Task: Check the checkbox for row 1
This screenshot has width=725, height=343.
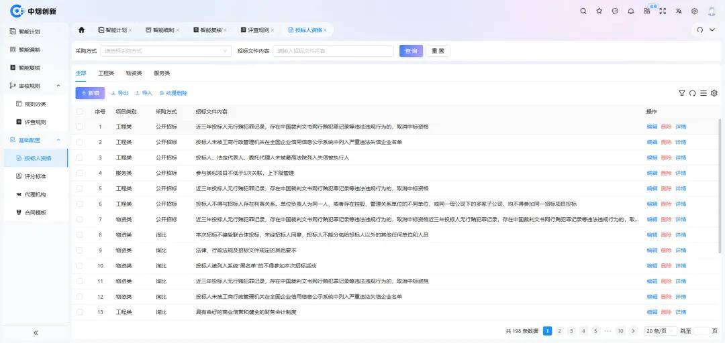Action: pyautogui.click(x=80, y=127)
